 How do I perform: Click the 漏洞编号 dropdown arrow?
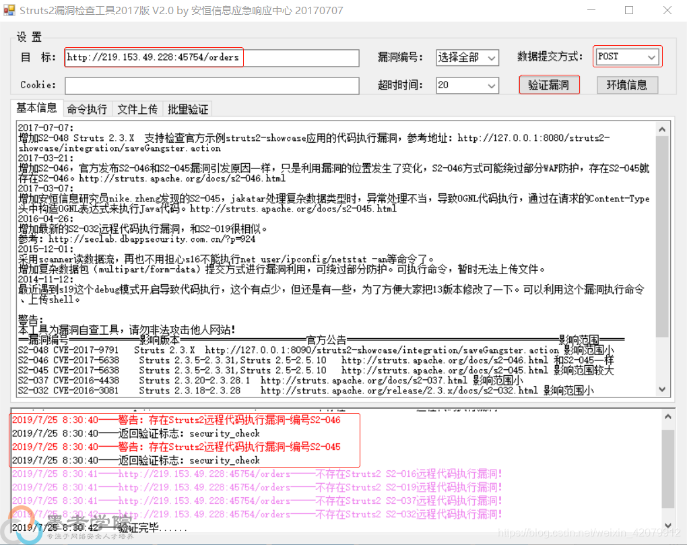492,58
